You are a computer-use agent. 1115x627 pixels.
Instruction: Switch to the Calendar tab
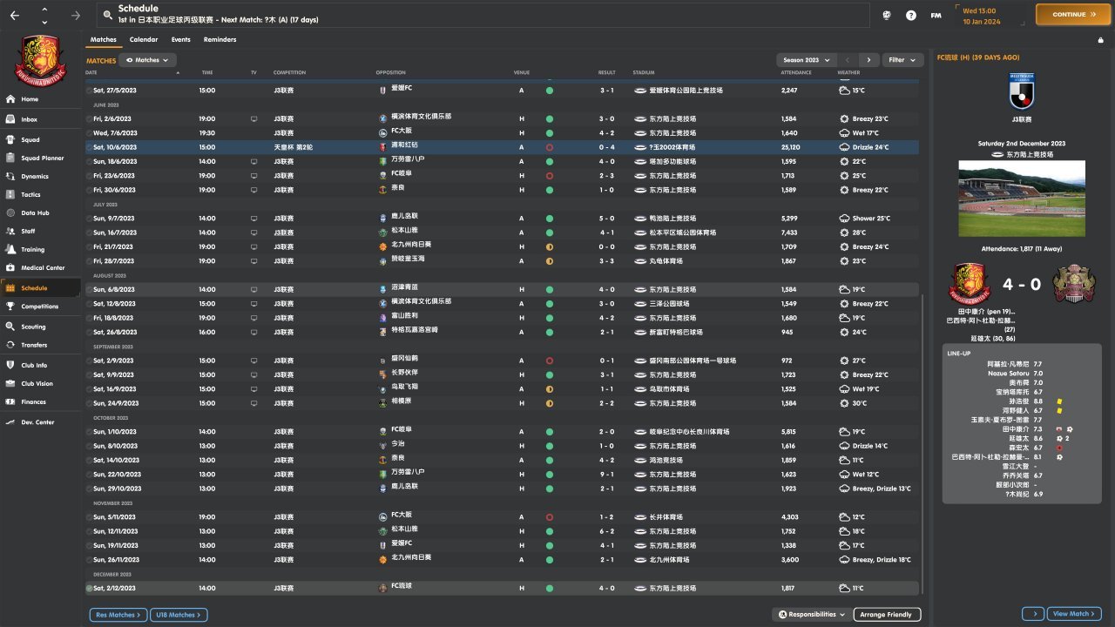pyautogui.click(x=144, y=39)
